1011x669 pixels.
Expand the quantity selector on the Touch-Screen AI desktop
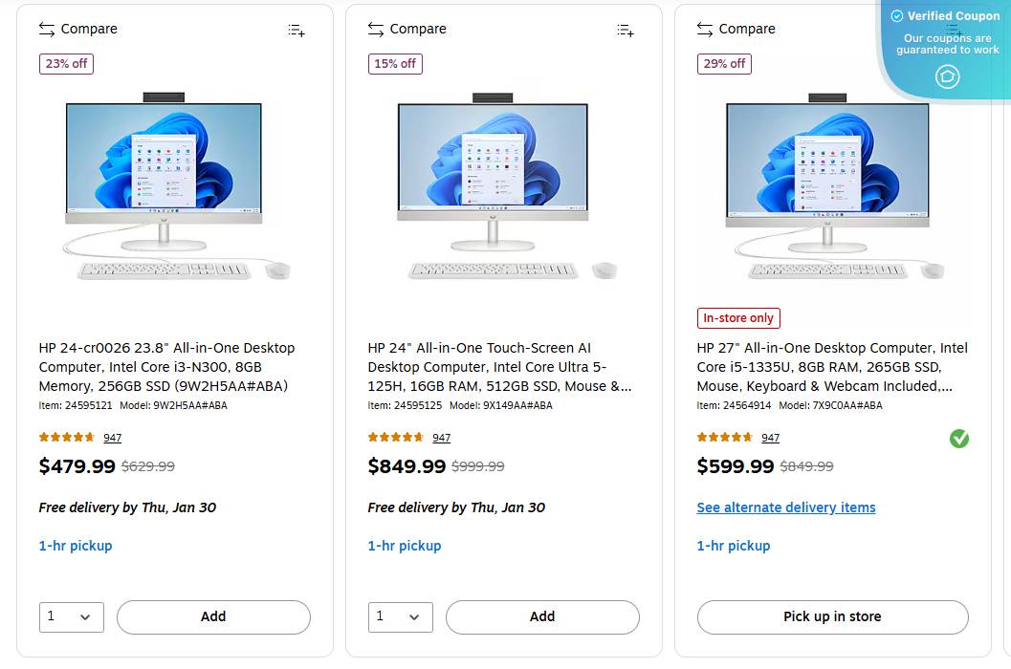click(x=400, y=617)
